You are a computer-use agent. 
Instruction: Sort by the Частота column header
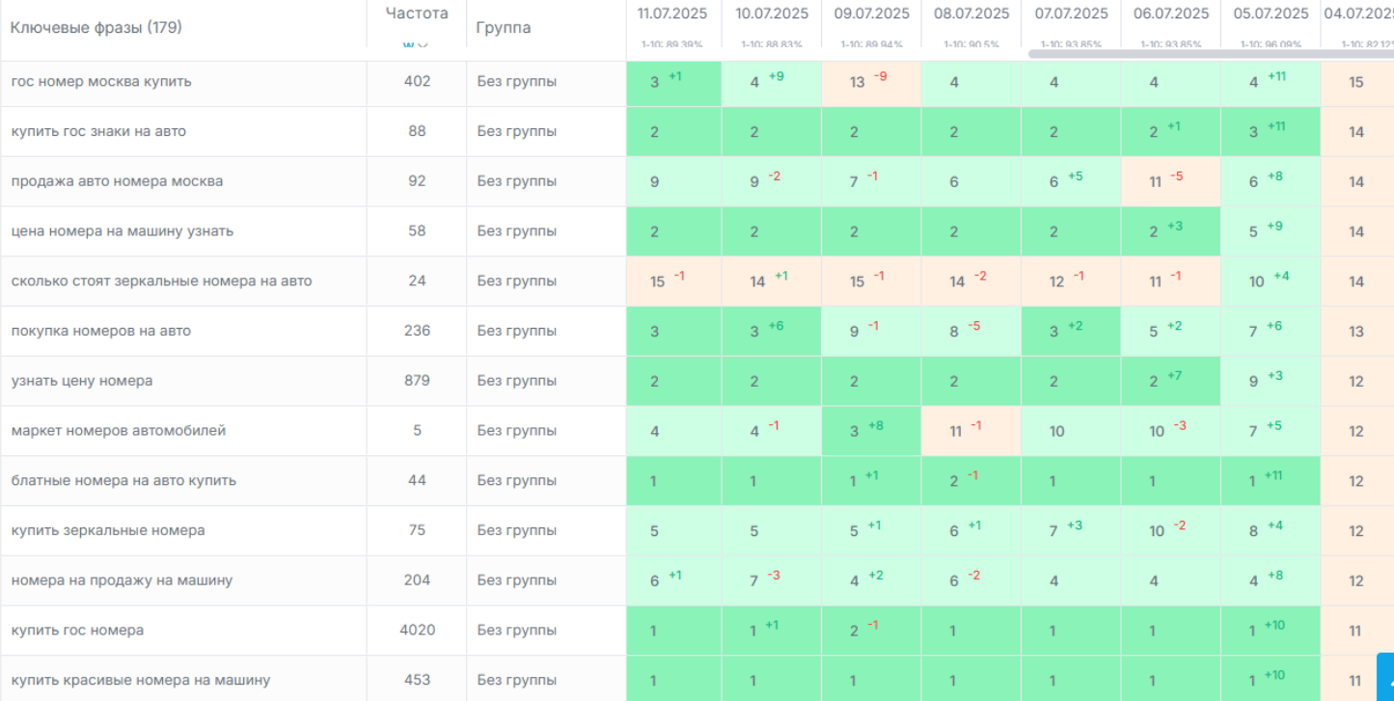(417, 13)
